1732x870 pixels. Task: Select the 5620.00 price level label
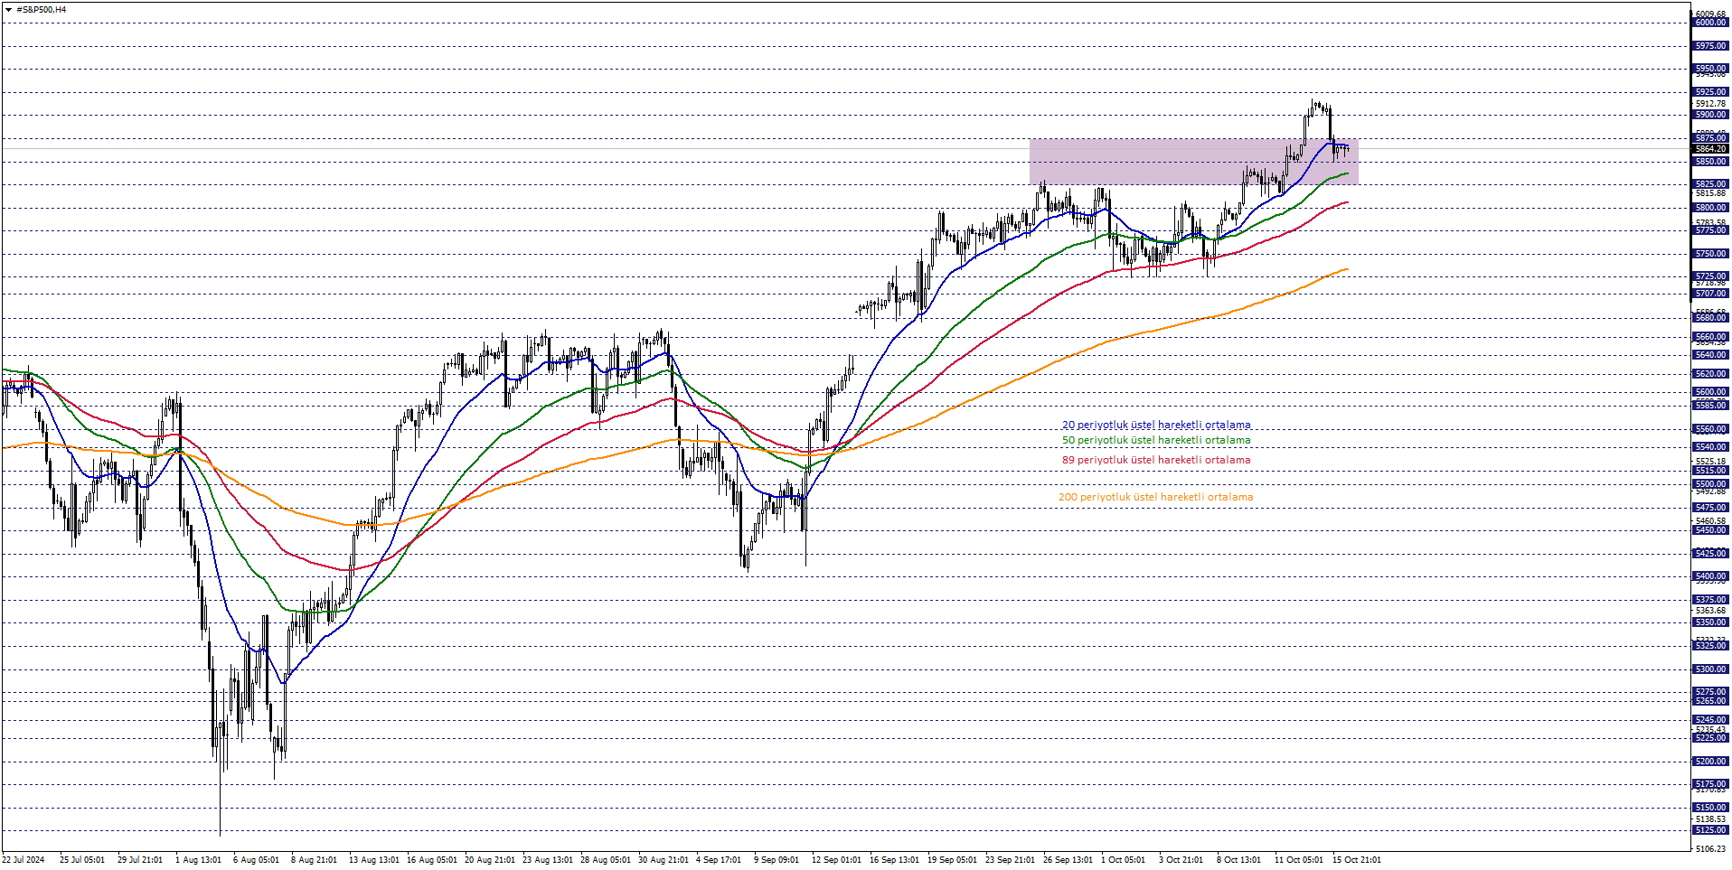(x=1710, y=374)
